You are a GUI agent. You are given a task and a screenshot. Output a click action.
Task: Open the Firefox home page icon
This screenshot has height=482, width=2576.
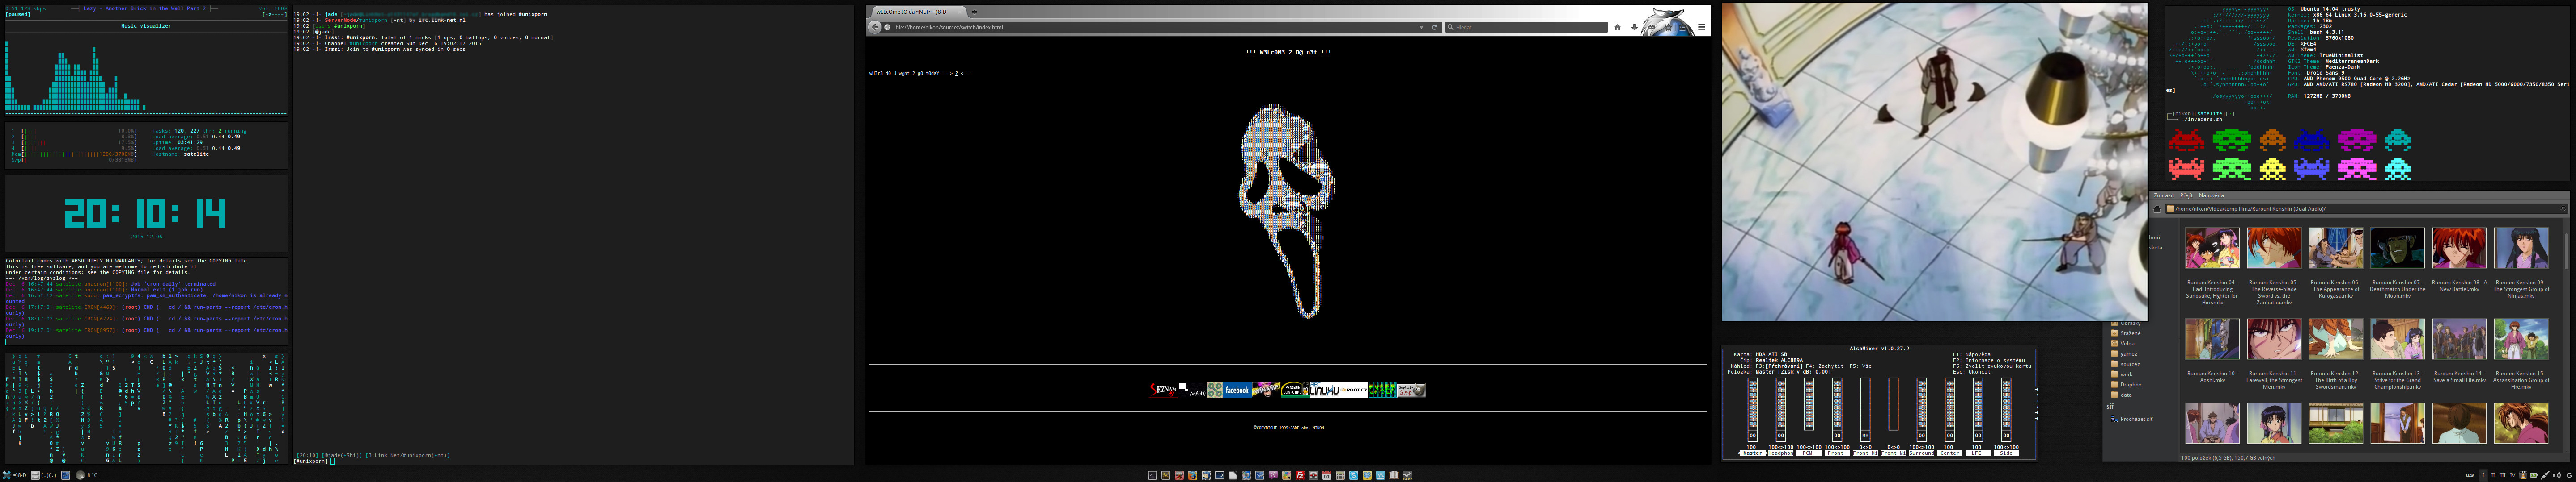[x=1618, y=27]
